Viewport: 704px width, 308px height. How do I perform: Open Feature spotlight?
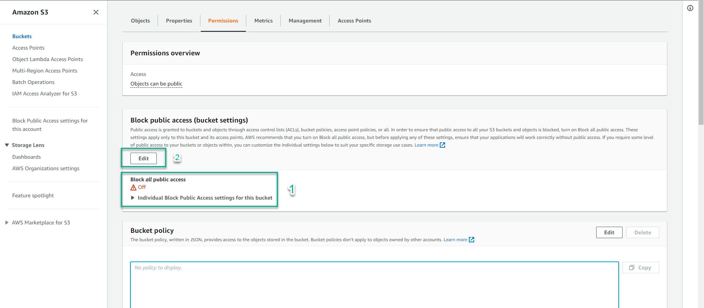tap(33, 195)
